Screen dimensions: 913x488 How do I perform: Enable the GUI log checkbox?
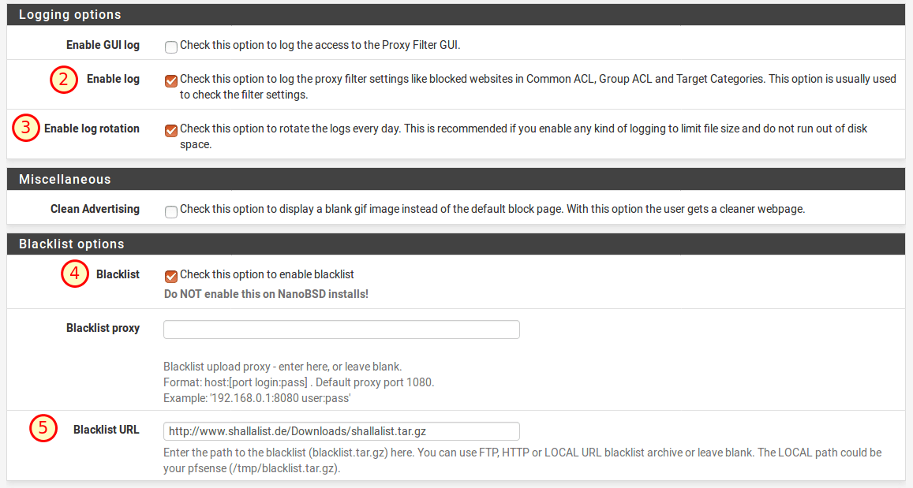pos(171,47)
